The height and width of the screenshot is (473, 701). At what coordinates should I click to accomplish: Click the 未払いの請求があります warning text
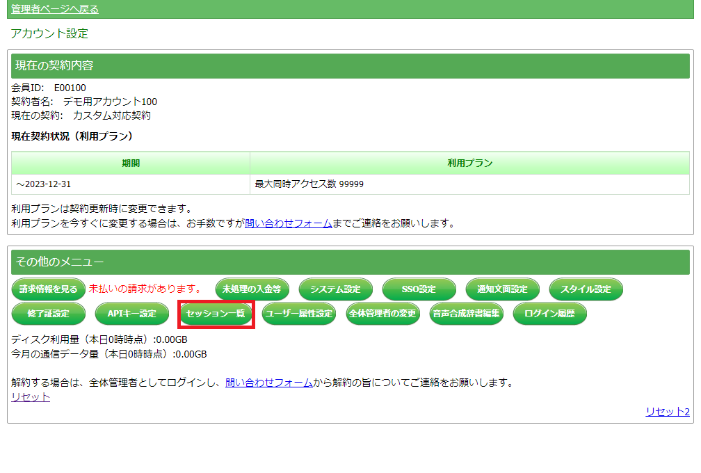coord(145,289)
